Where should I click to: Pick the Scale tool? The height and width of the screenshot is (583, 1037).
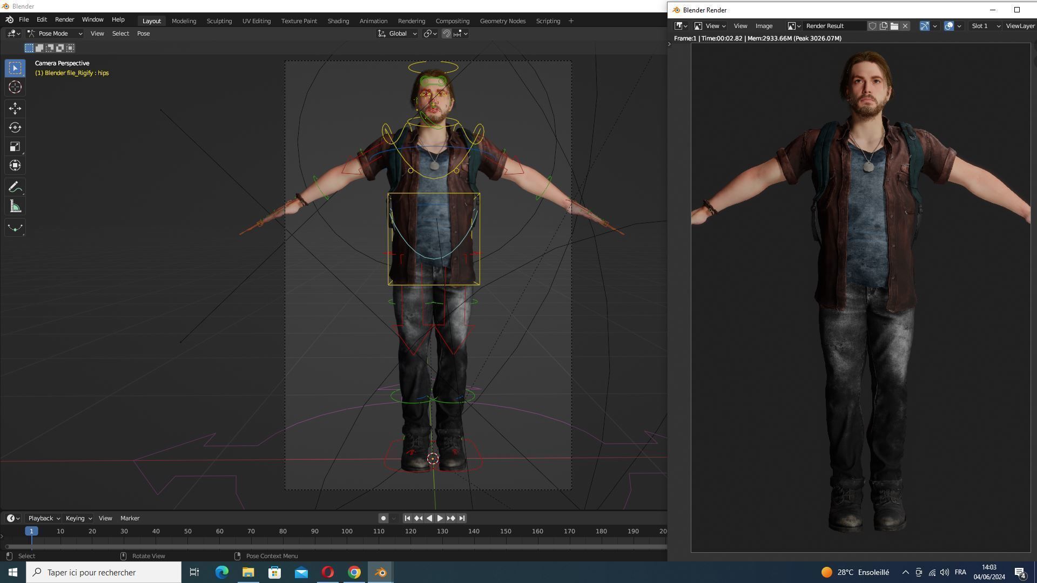(15, 146)
